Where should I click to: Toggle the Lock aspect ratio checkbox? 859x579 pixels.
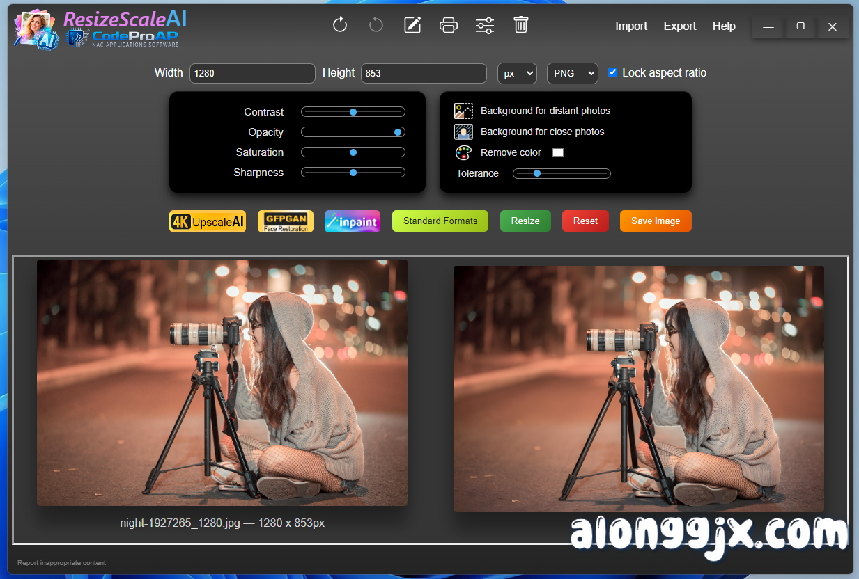(613, 72)
